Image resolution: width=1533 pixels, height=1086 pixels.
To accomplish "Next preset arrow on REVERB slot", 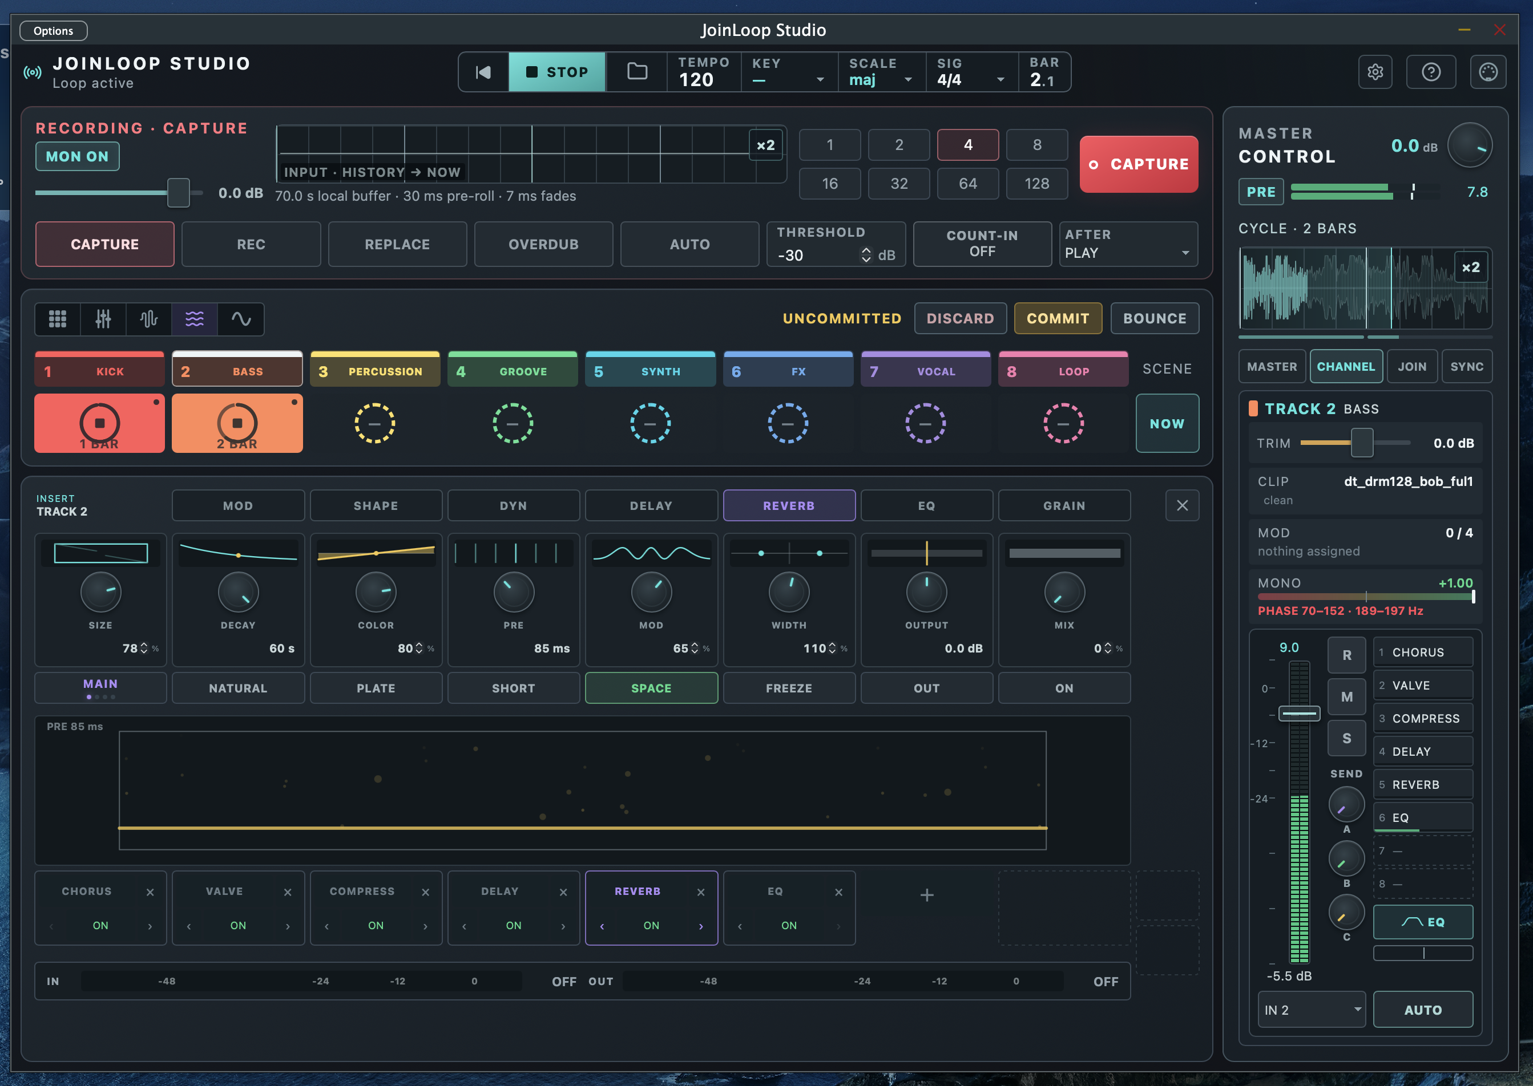I will tap(701, 926).
